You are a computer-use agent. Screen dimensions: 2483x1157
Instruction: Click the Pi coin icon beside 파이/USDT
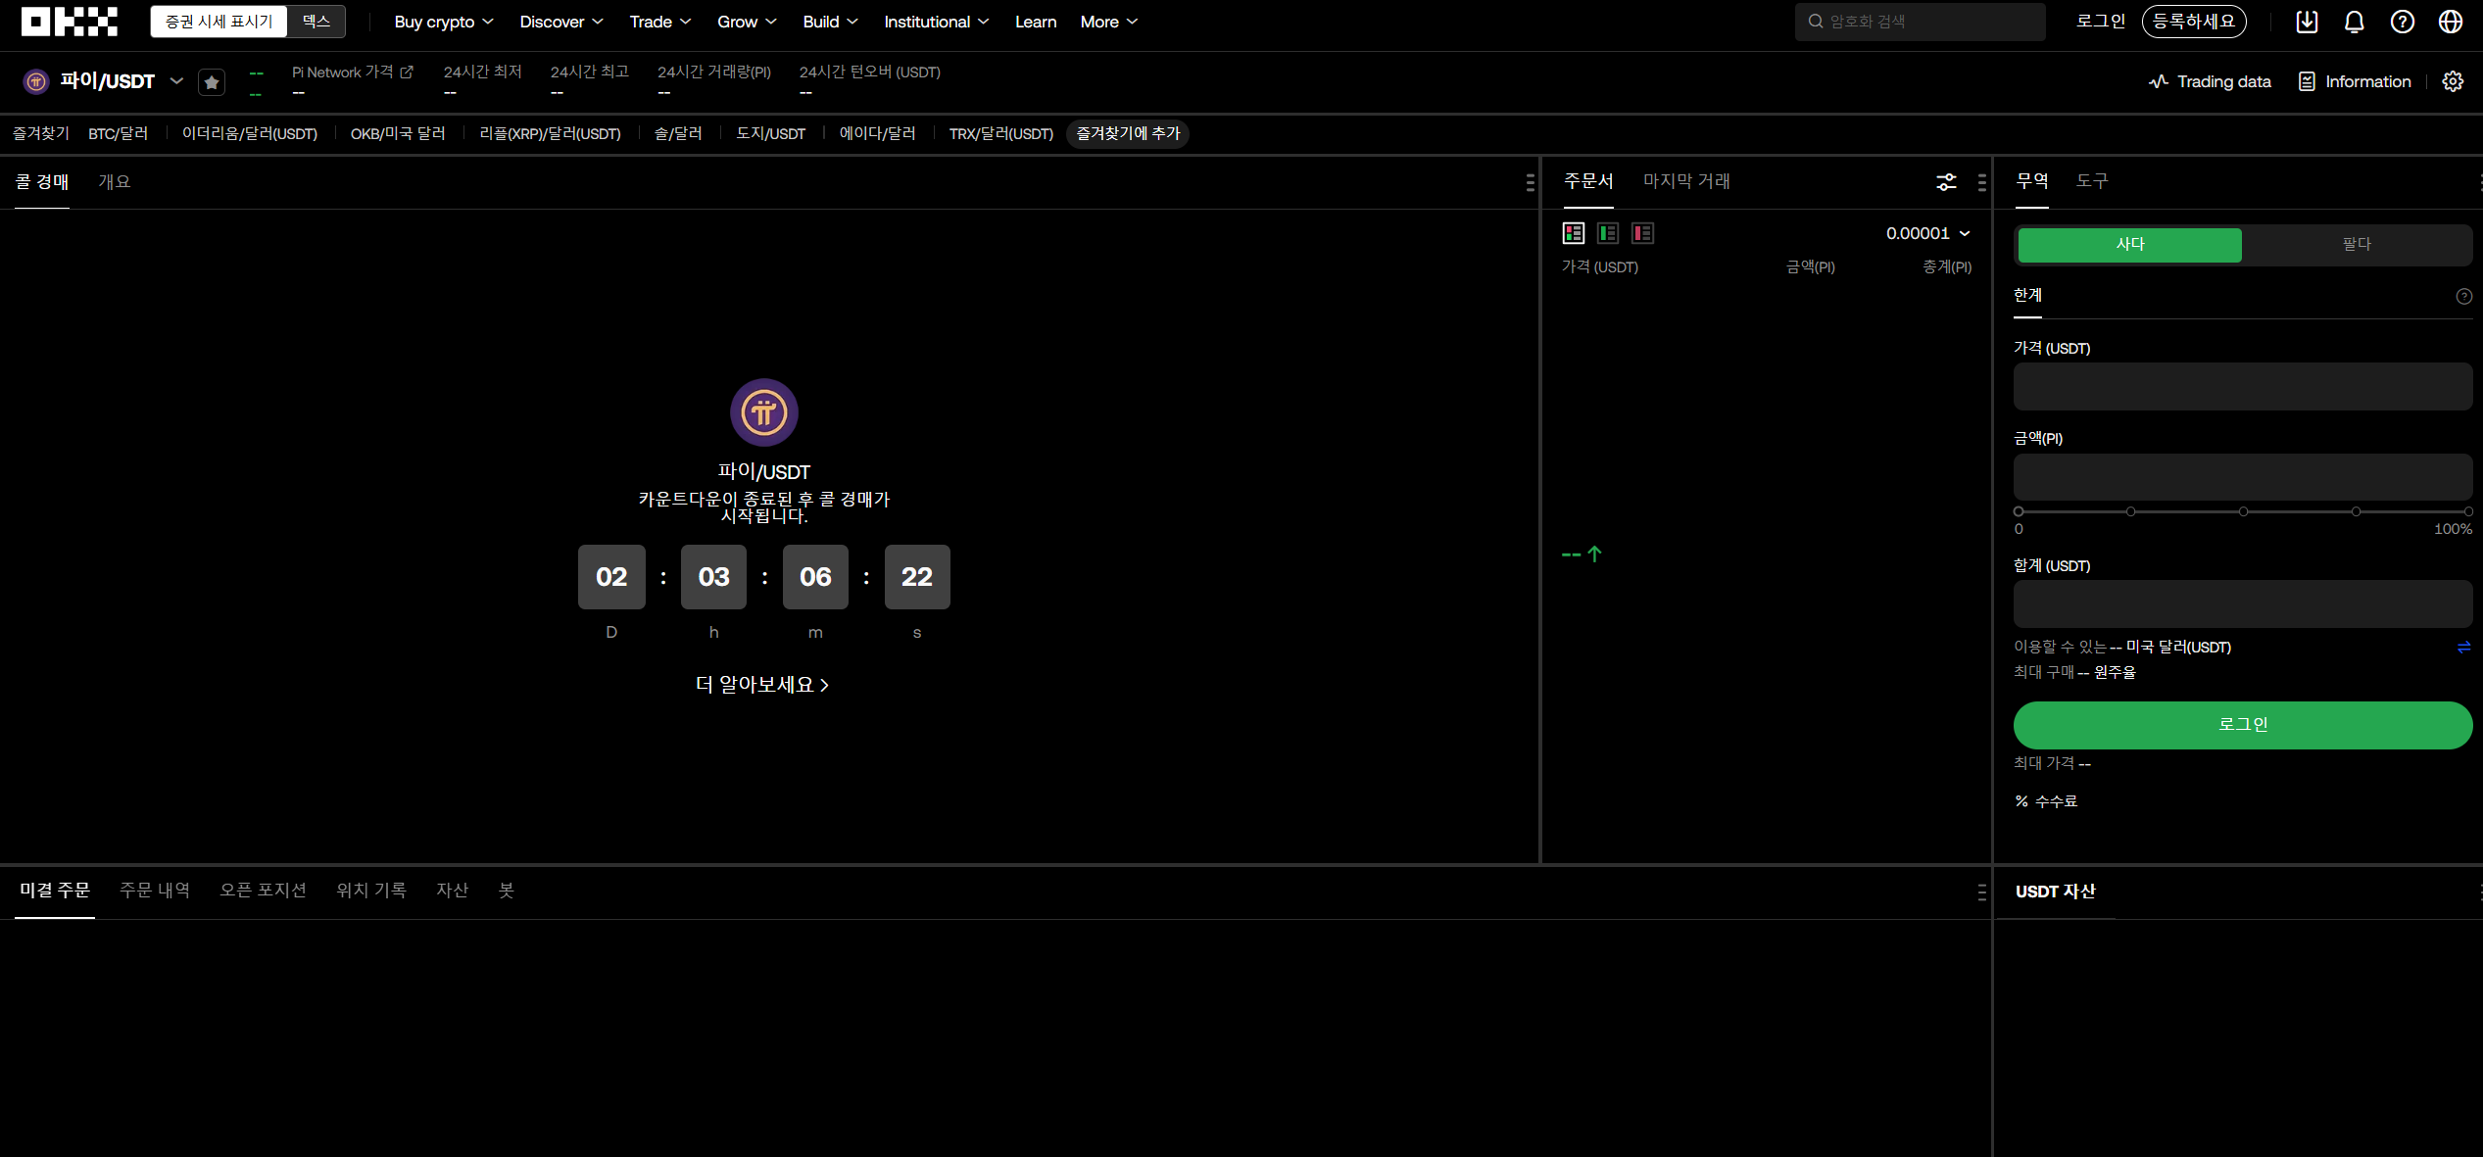click(x=35, y=81)
